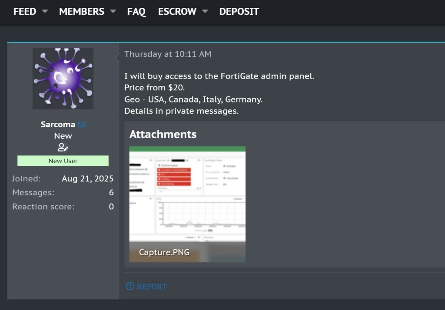The image size is (445, 310).
Task: Click the exclamation icon beside REPORT
Action: [130, 286]
